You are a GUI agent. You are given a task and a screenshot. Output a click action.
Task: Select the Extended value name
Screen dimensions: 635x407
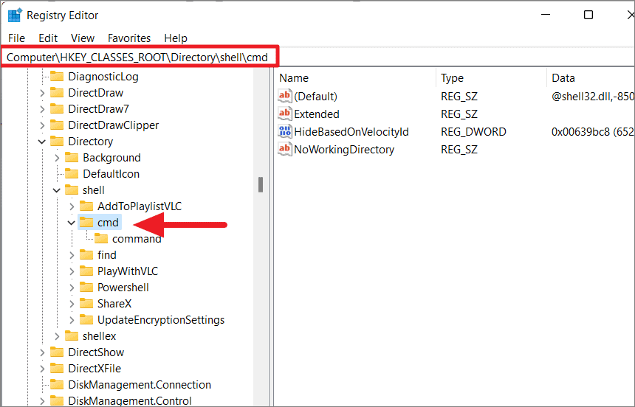317,114
